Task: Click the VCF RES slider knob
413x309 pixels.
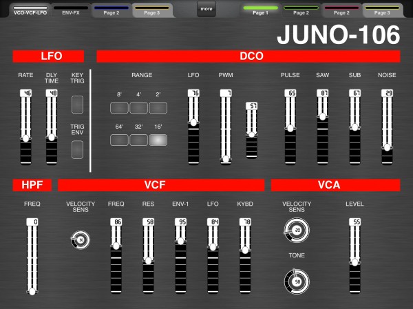Action: [148, 261]
